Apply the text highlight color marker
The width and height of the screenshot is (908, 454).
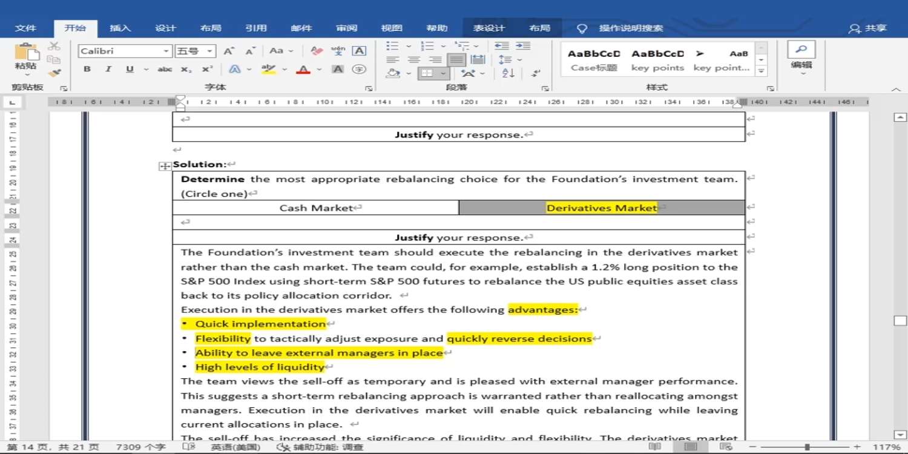(x=268, y=69)
